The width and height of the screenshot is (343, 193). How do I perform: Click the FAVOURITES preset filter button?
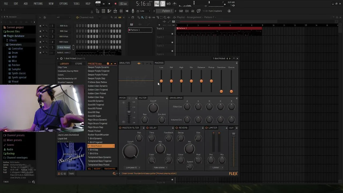click(110, 169)
